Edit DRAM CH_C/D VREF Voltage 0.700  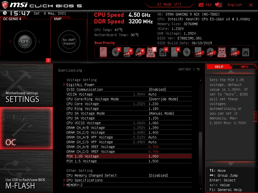point(153,151)
